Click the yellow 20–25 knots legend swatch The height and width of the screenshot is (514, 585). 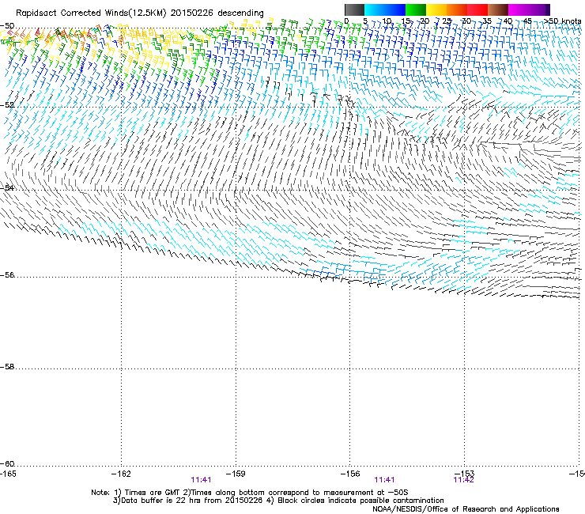(436, 9)
